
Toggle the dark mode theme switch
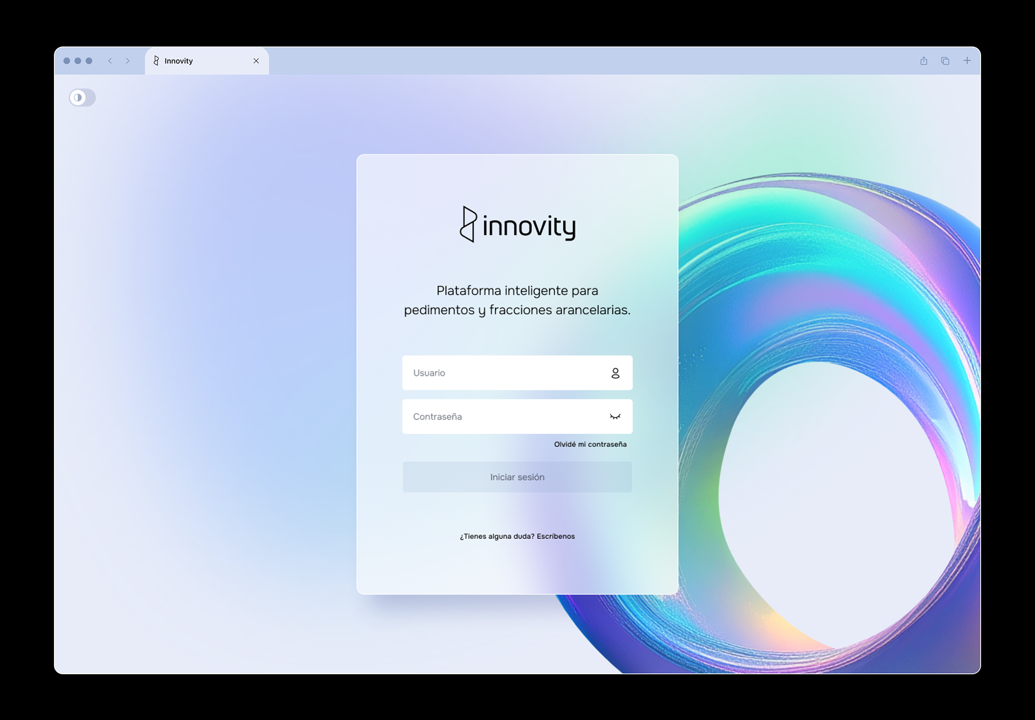click(x=82, y=97)
